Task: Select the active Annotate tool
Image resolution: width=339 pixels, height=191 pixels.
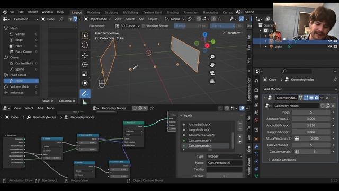Action: click(x=85, y=93)
